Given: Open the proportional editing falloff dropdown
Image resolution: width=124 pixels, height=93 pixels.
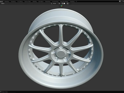Looking at the screenshot, I should tap(70, 4).
